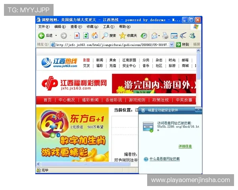238x190 pixels.
Task: Open the 交友 link
Action: coord(86,66)
